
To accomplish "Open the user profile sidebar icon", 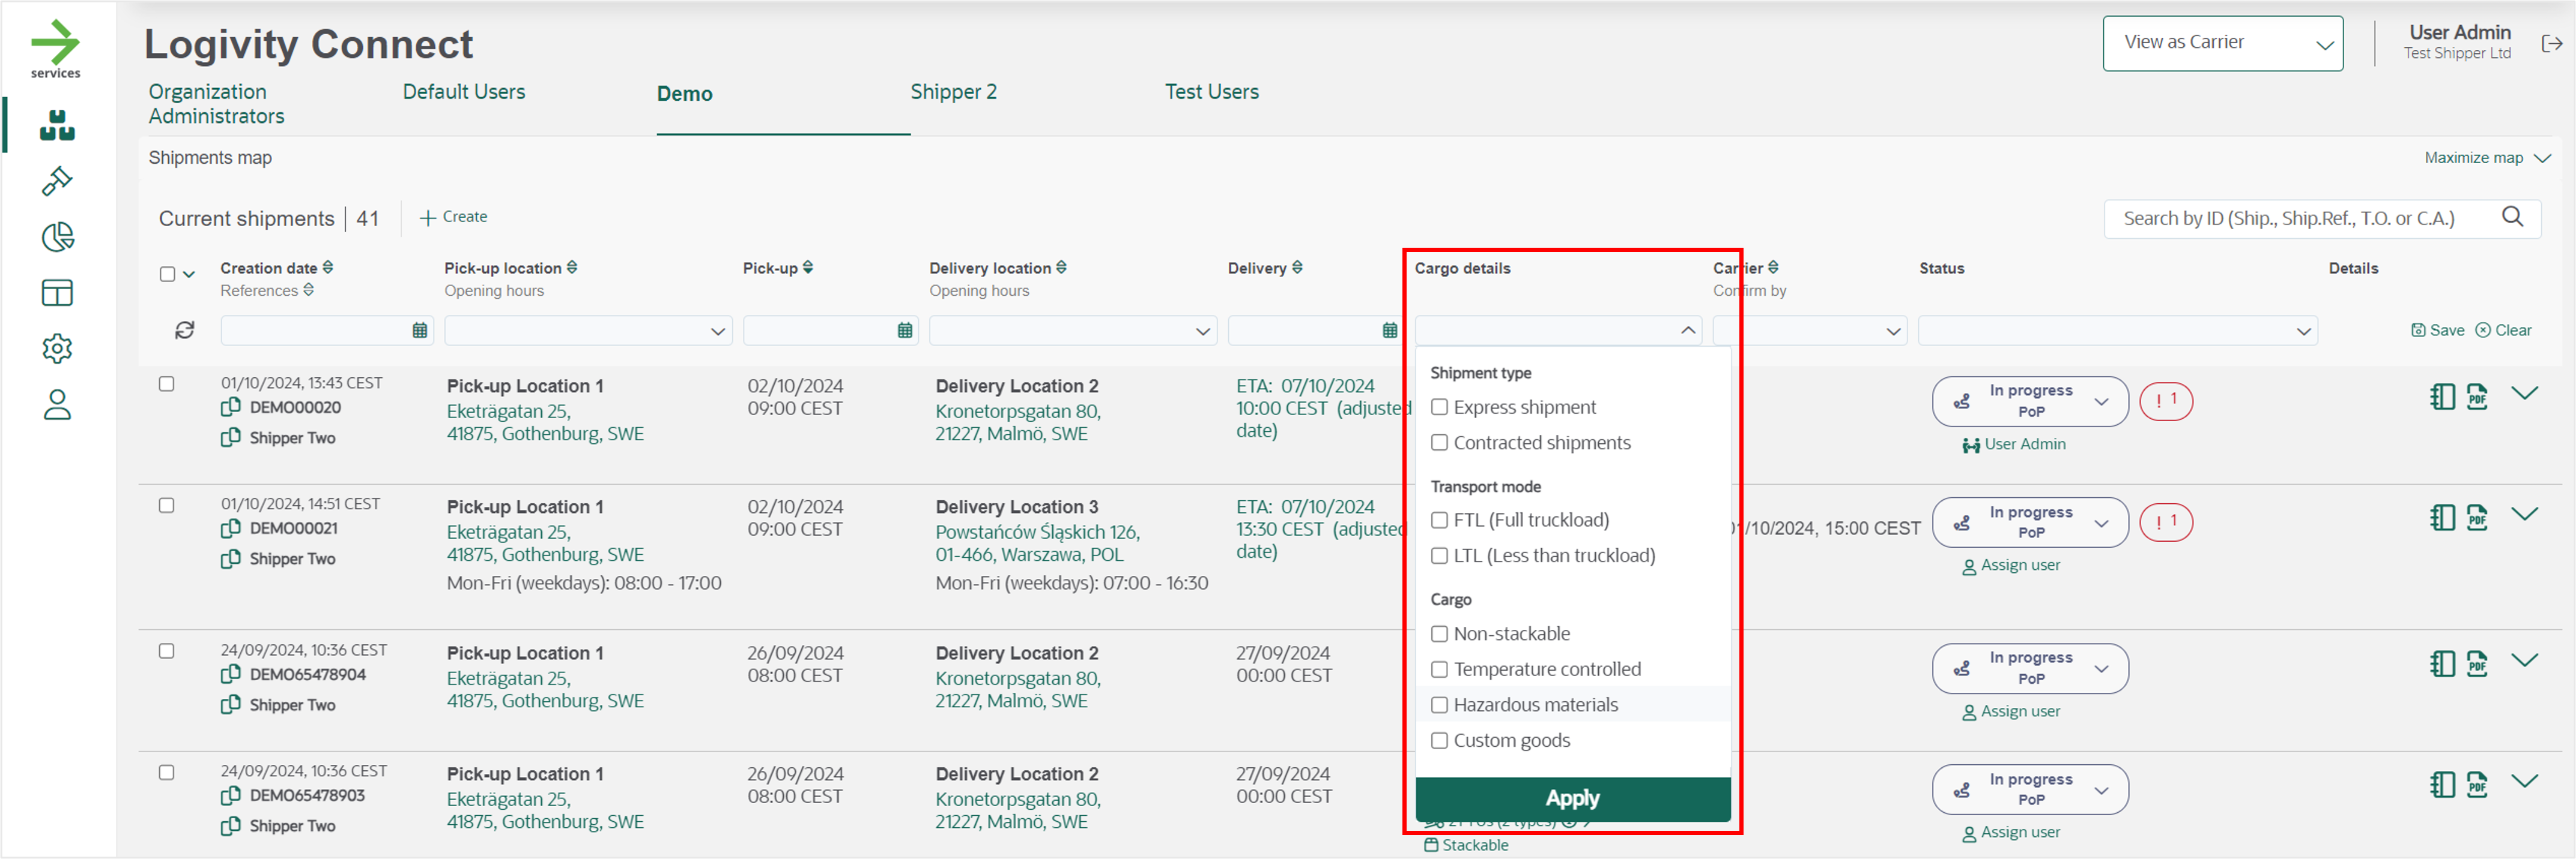I will (57, 404).
